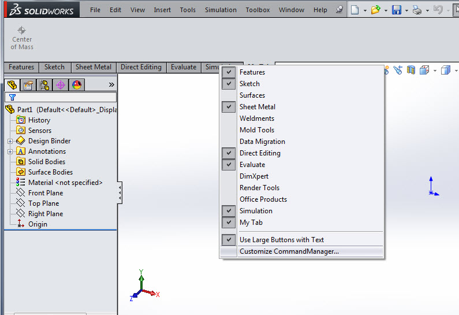Open New document dropdown arrow

click(365, 10)
